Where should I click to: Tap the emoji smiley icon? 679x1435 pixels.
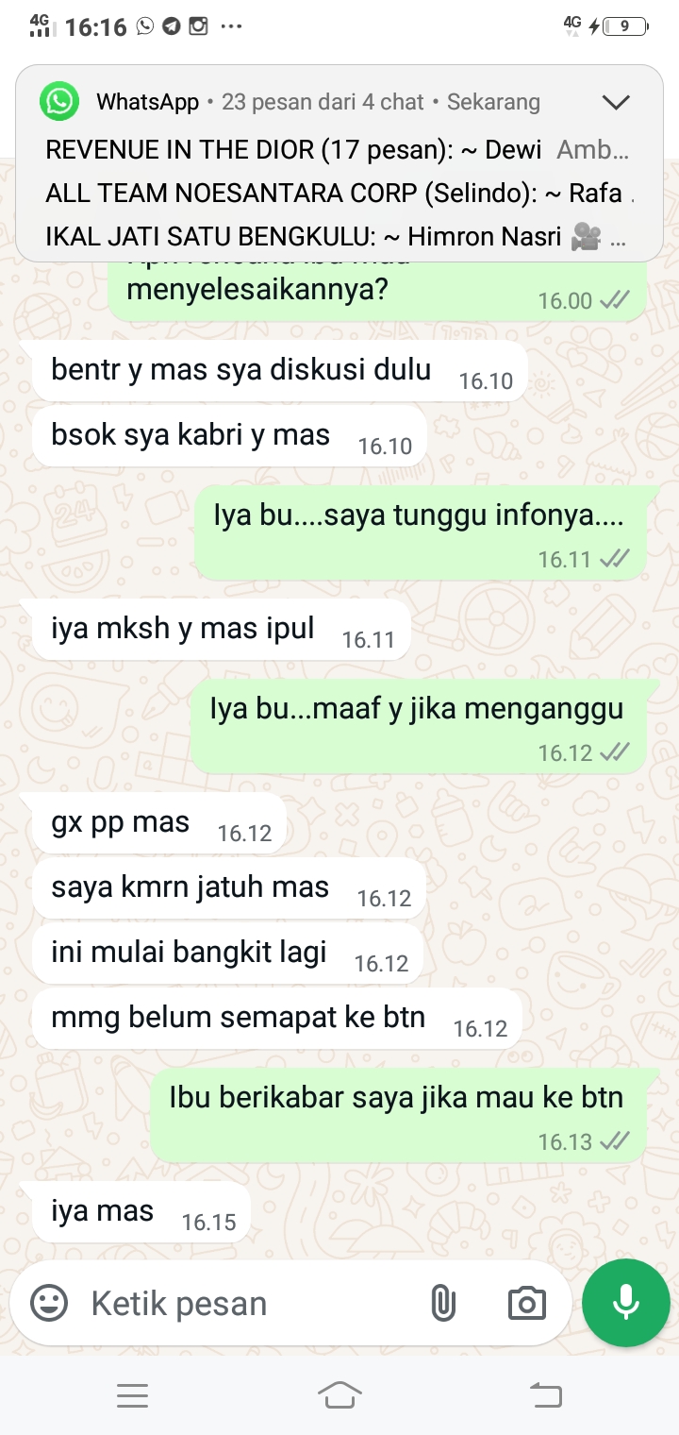point(49,1304)
